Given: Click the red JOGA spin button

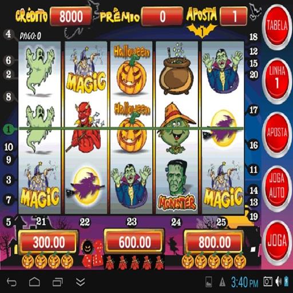Looking at the screenshot, I should point(277,241).
